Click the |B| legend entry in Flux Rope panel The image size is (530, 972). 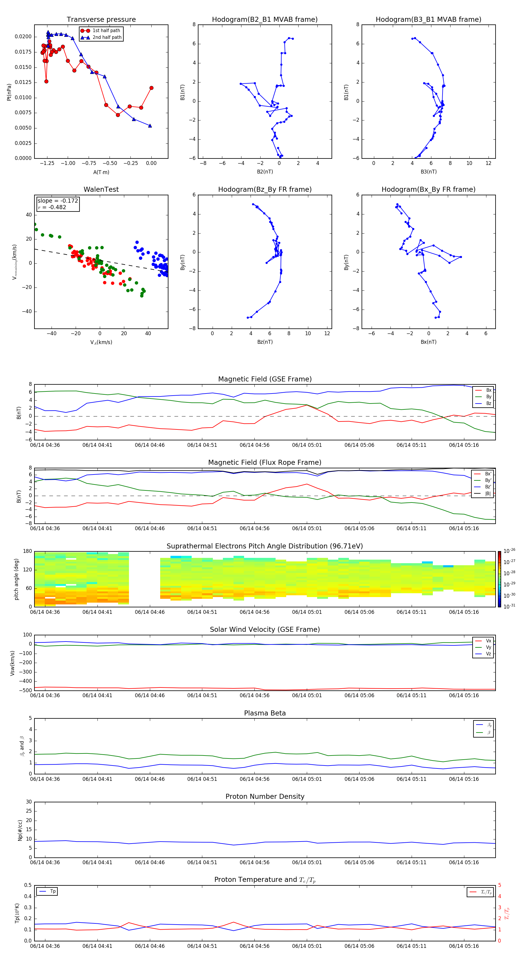(x=483, y=494)
